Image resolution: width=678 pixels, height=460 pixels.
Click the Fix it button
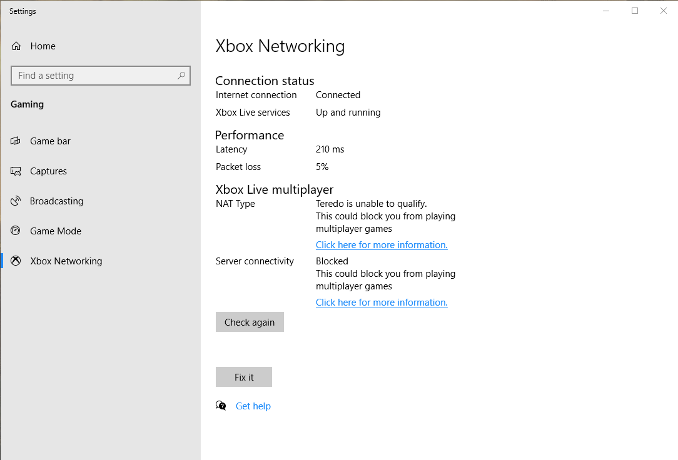(244, 377)
